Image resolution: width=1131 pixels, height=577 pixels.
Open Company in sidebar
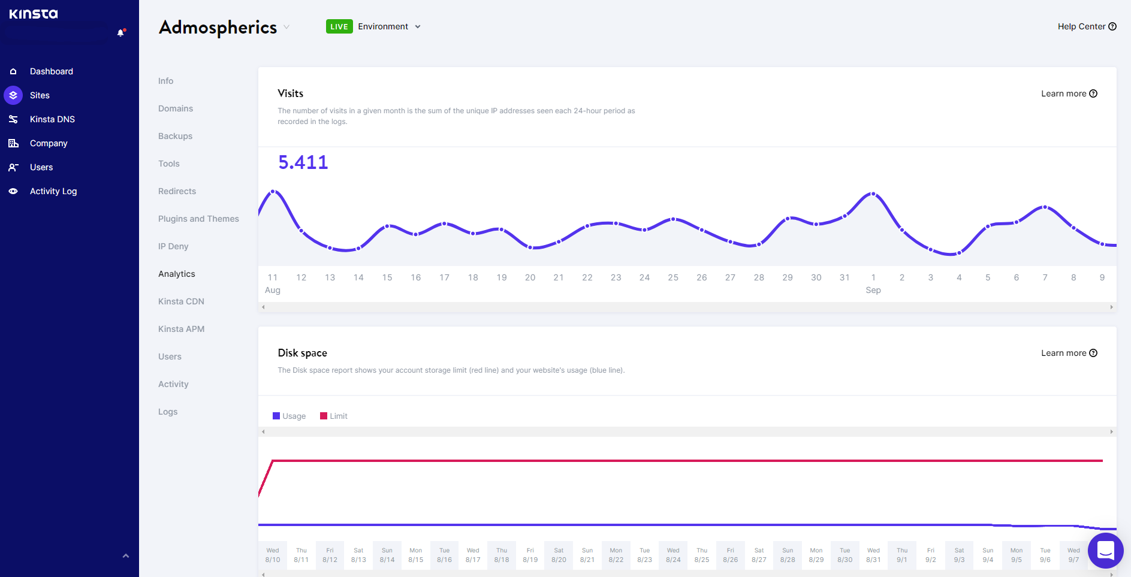point(49,143)
